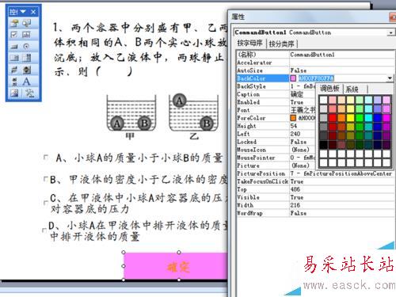Click the orange ForeColor preview swatch

pos(293,118)
